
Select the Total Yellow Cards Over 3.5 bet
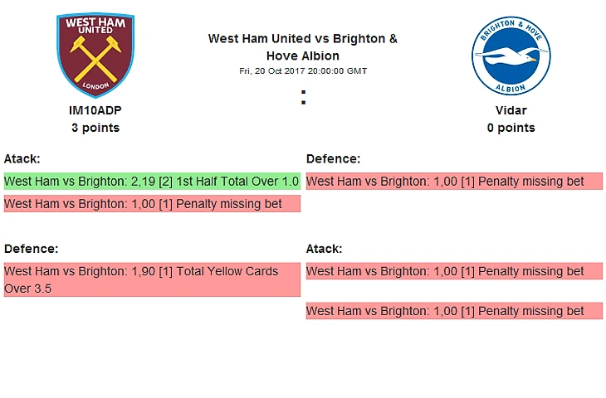click(152, 280)
